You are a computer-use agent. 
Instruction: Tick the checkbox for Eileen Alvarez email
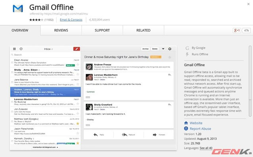[12, 62]
